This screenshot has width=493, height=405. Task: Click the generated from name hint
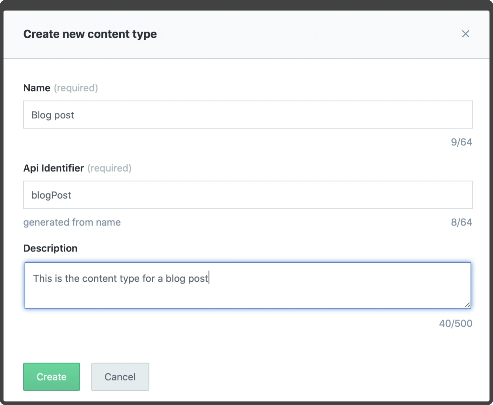pyautogui.click(x=72, y=222)
